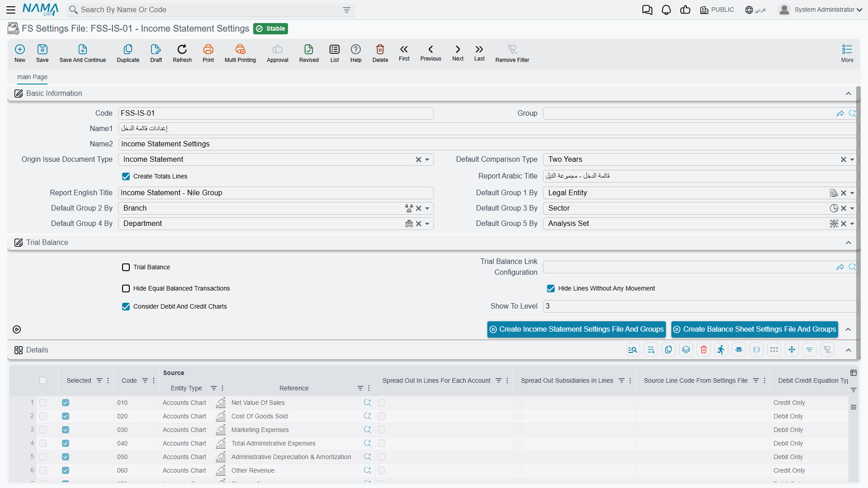Image resolution: width=868 pixels, height=488 pixels.
Task: Click the delete lines icon in Details
Action: coord(704,350)
